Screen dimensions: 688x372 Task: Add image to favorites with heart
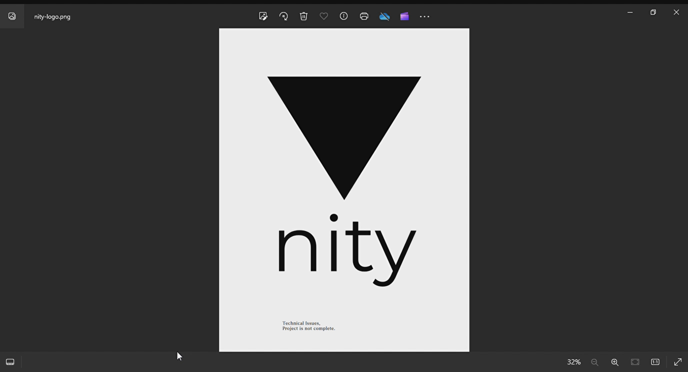tap(324, 16)
